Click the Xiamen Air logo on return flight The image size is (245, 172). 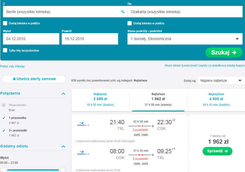(83, 153)
